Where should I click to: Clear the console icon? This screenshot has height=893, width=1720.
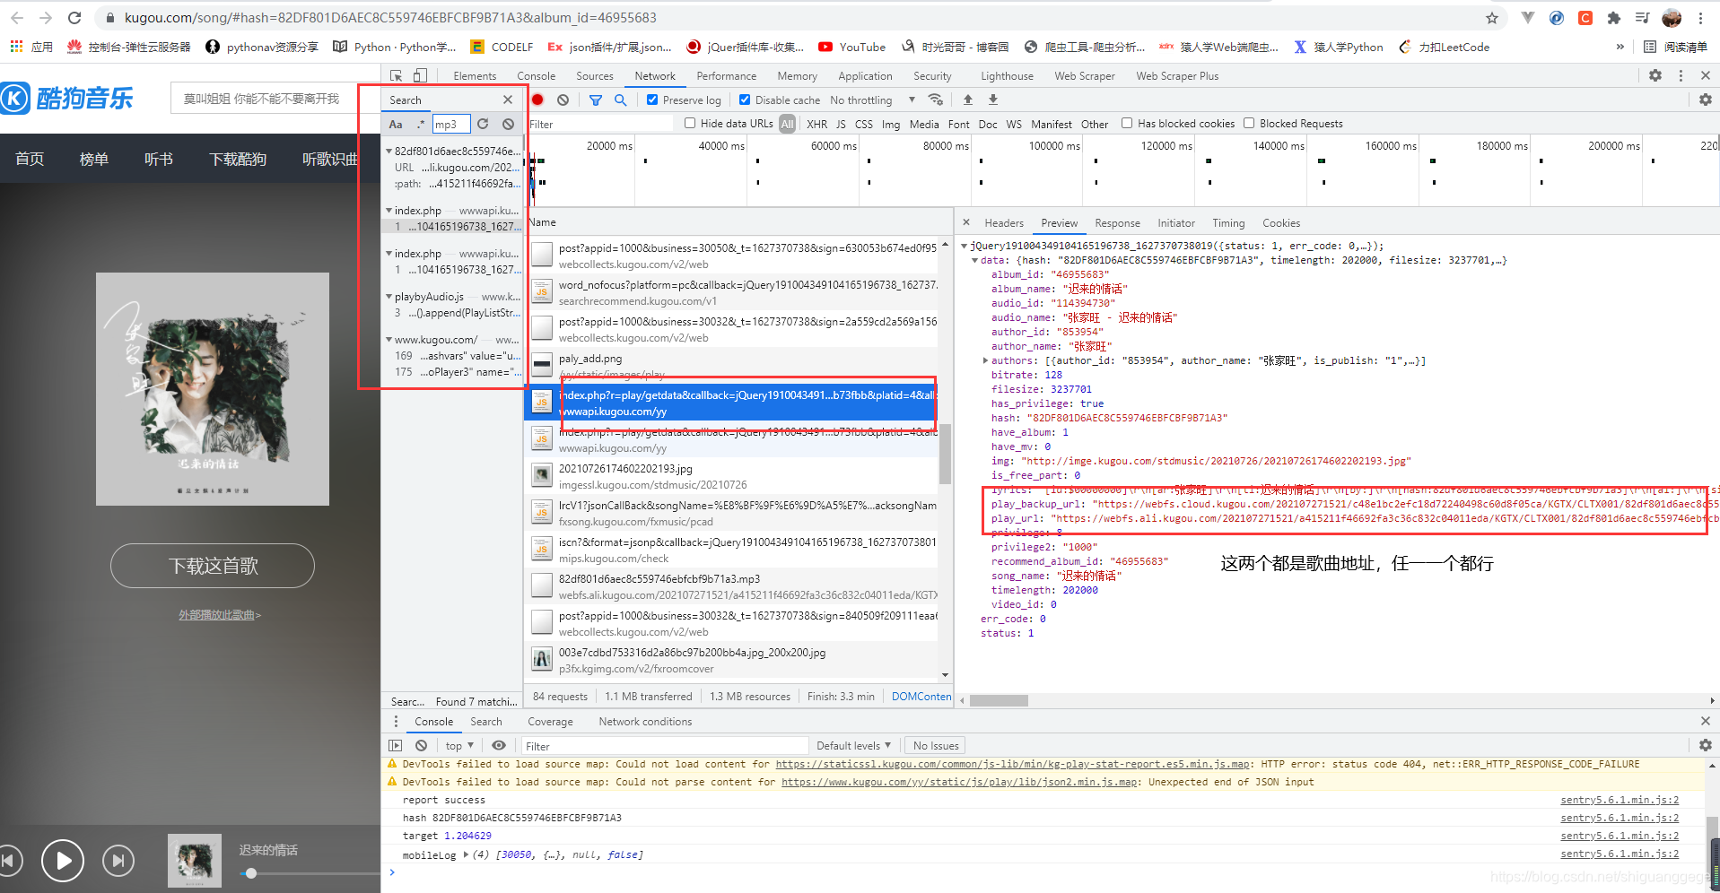pos(421,745)
